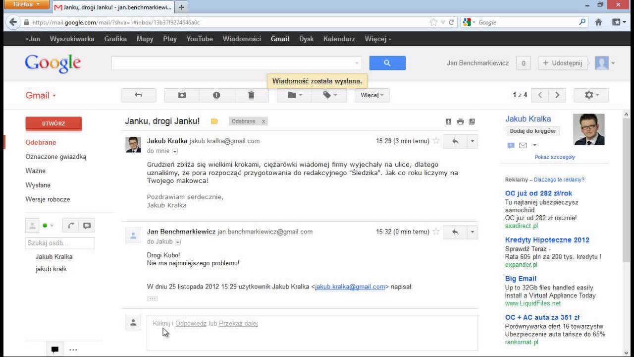Image resolution: width=634 pixels, height=357 pixels.
Task: Open Wersje robocze drafts folder
Action: pos(48,199)
